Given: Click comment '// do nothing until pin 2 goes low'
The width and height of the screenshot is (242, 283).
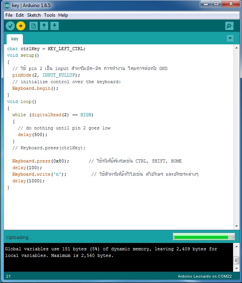Looking at the screenshot, I should coord(64,128).
